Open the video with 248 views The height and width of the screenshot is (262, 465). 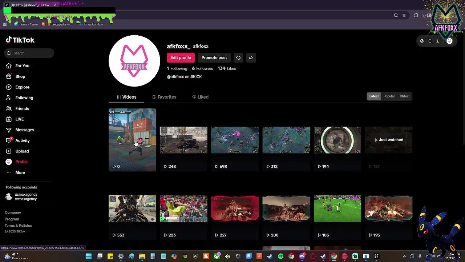(183, 140)
